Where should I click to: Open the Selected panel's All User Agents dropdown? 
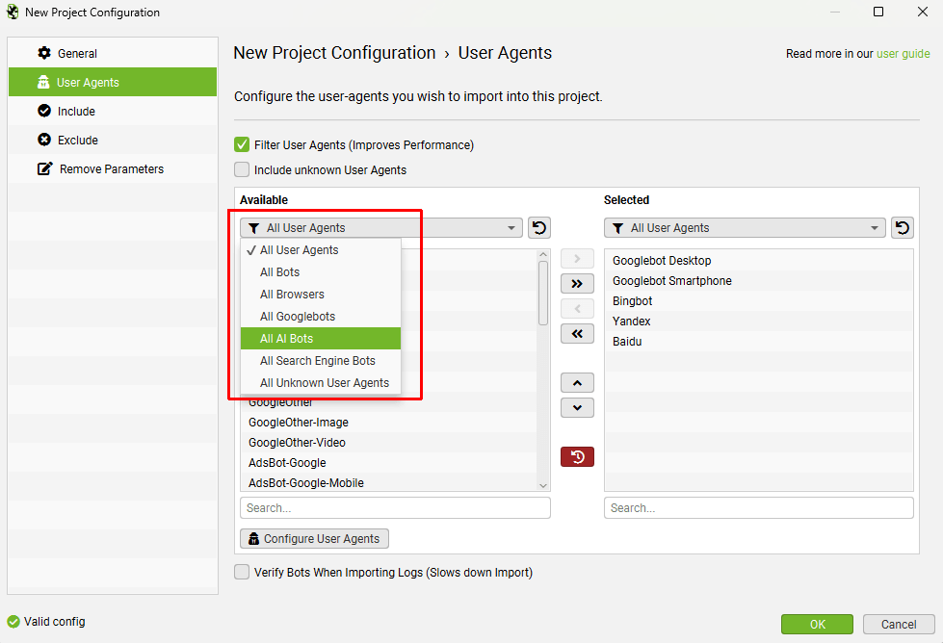745,227
